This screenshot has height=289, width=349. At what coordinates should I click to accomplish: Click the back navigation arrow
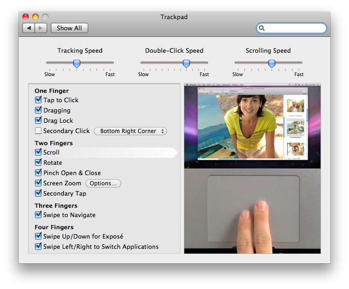[x=29, y=28]
